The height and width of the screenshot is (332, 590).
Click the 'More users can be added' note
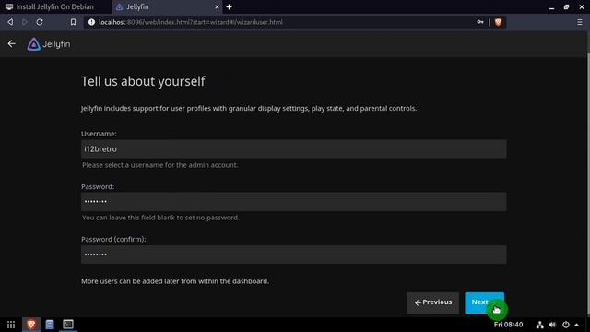coord(175,281)
